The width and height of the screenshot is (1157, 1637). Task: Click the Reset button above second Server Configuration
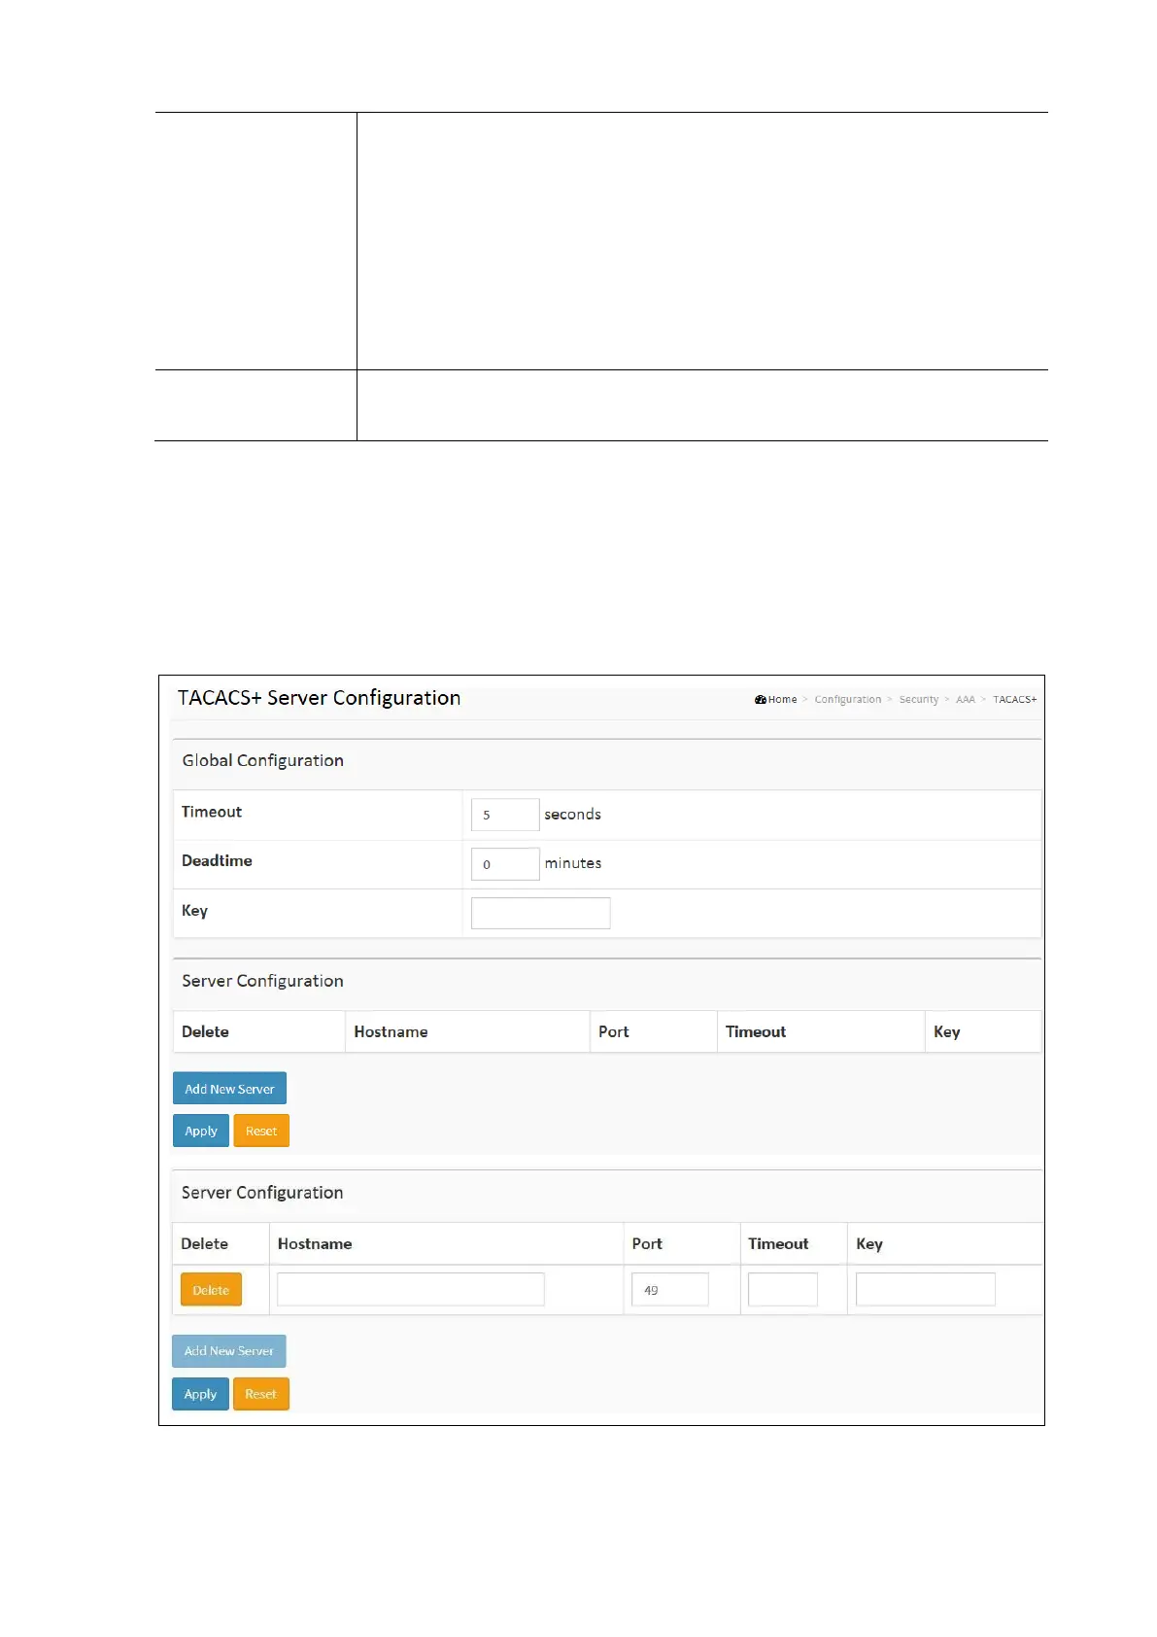click(261, 1131)
